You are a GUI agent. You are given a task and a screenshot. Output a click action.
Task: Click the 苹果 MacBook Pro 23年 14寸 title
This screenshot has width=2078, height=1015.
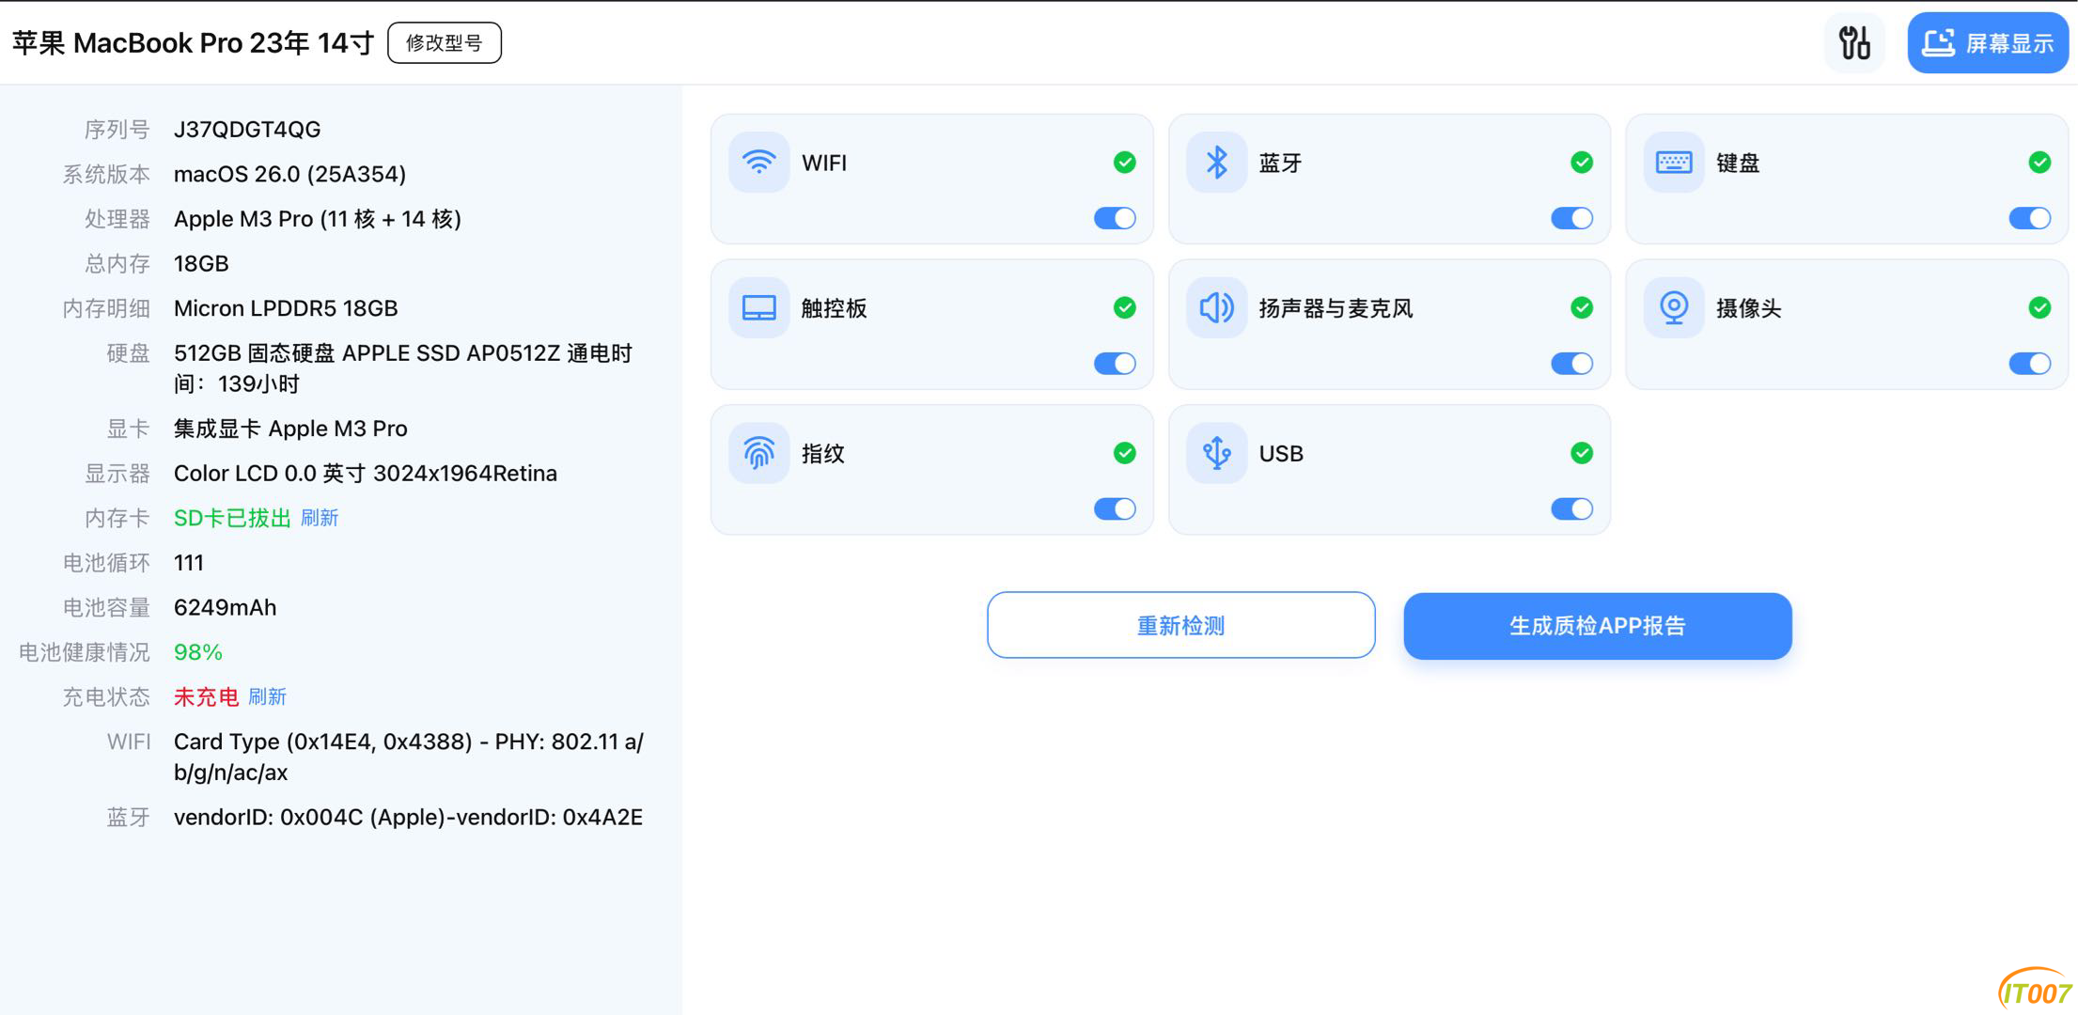click(193, 43)
